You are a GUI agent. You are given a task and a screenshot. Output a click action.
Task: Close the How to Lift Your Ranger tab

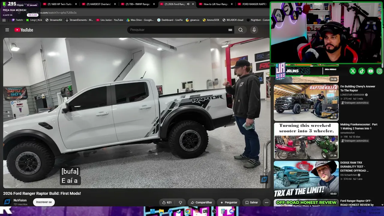[x=232, y=4]
